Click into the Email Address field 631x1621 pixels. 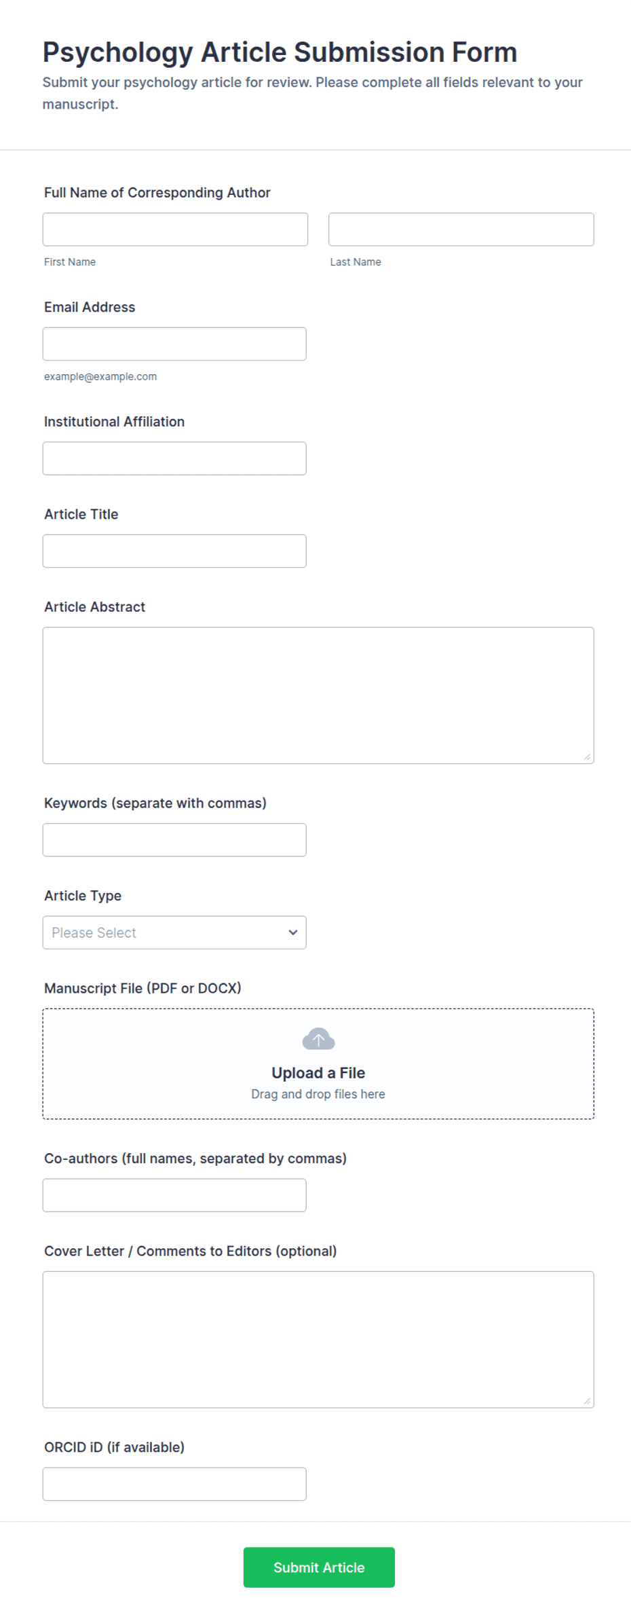point(174,344)
